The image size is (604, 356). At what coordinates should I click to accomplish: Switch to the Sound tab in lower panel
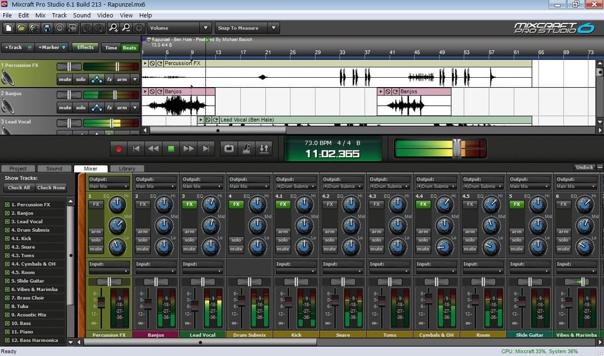click(54, 169)
